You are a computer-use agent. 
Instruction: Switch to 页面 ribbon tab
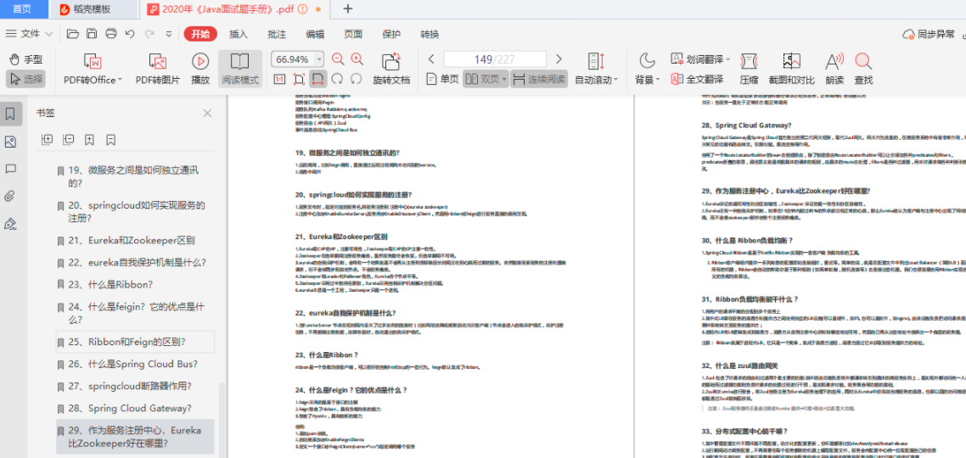[353, 34]
